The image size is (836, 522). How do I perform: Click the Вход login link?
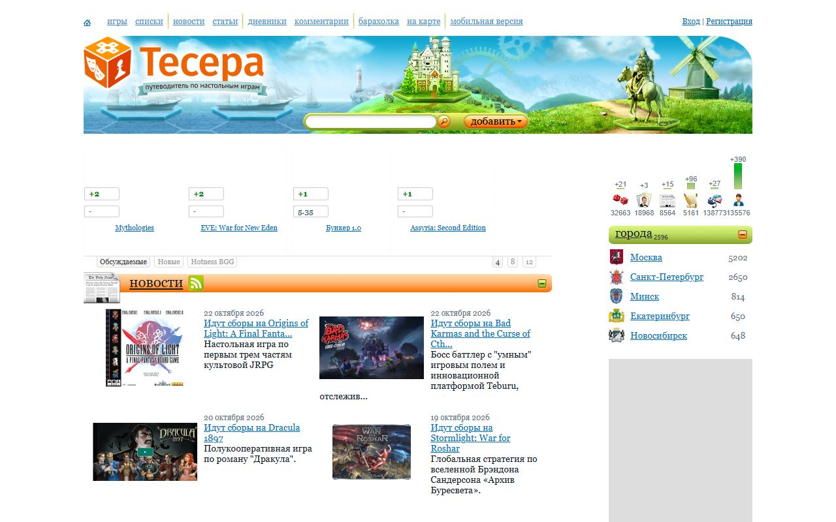coord(691,21)
